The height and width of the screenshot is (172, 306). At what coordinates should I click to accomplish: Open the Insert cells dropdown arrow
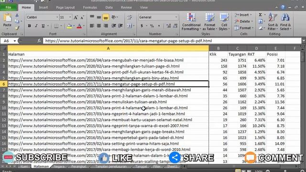coord(251,15)
